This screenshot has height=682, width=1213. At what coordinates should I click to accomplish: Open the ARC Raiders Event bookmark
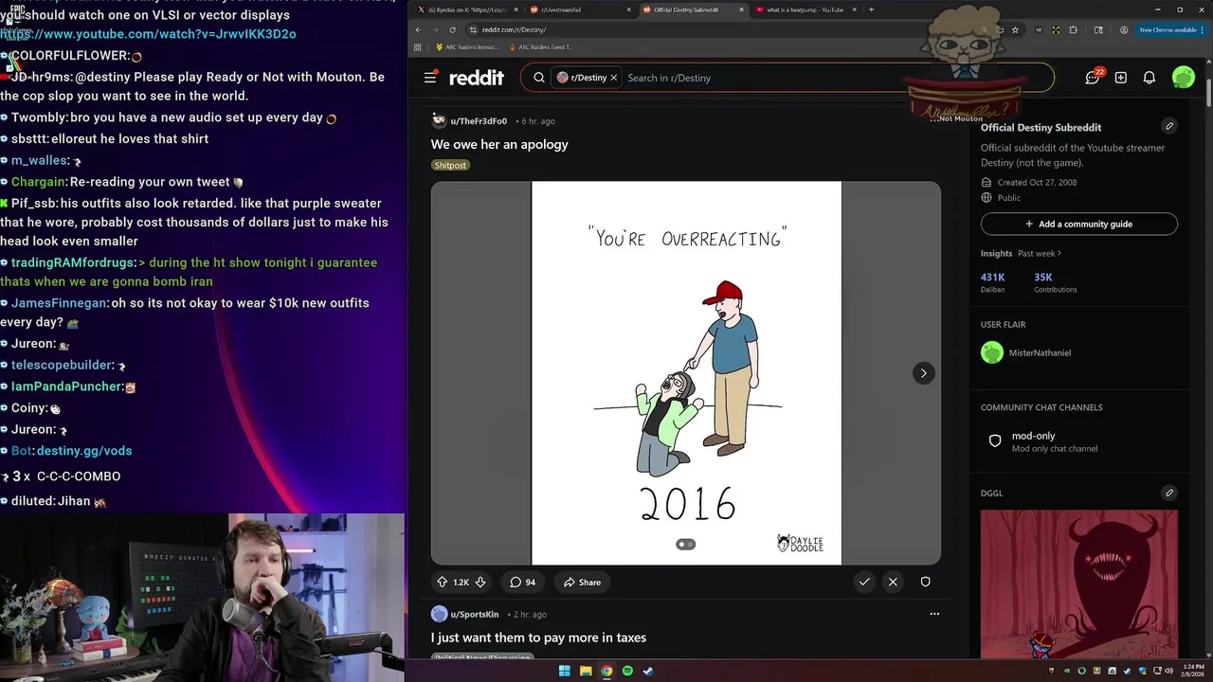[540, 46]
